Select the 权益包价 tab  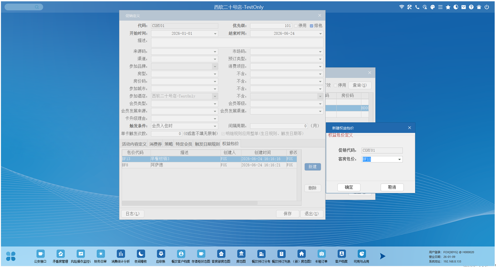point(231,143)
